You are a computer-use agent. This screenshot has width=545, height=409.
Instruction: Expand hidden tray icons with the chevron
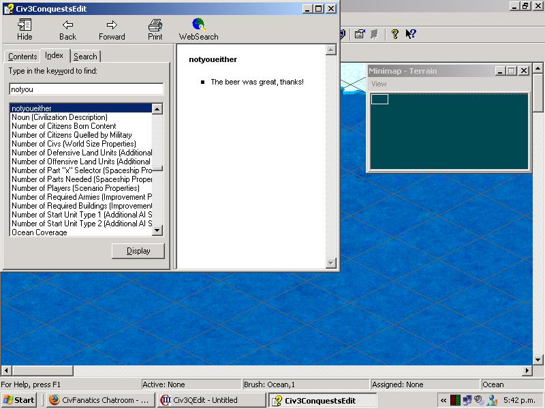[x=443, y=400]
